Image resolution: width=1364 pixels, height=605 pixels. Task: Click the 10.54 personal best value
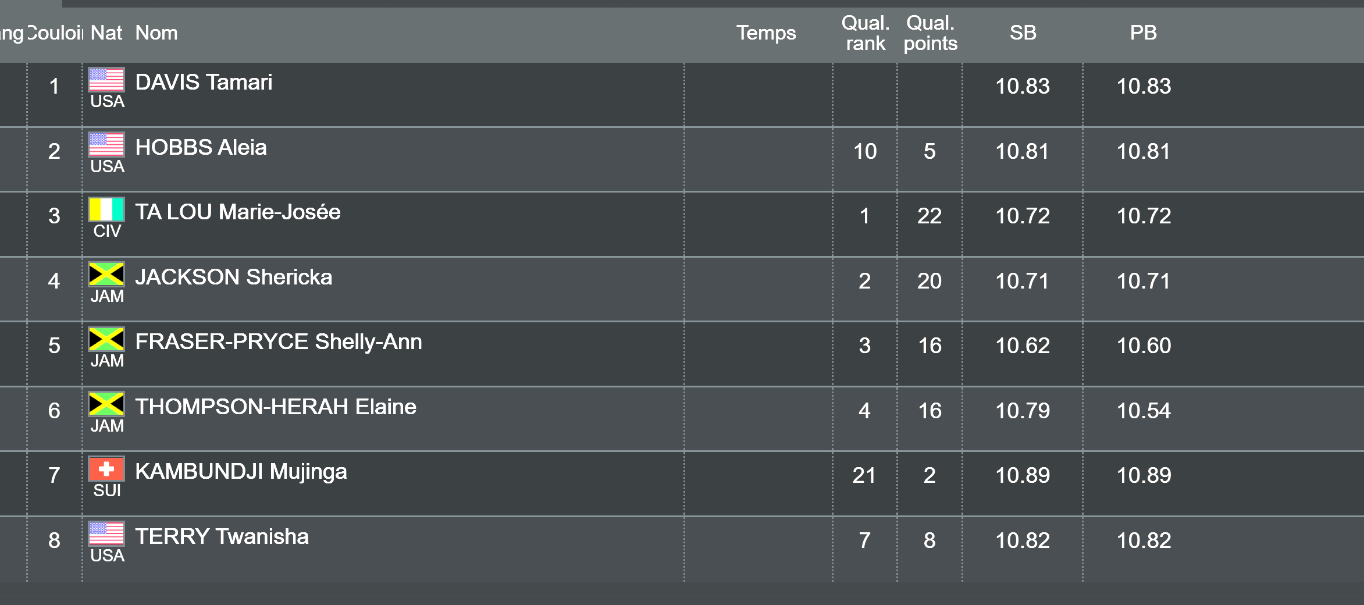click(1143, 411)
